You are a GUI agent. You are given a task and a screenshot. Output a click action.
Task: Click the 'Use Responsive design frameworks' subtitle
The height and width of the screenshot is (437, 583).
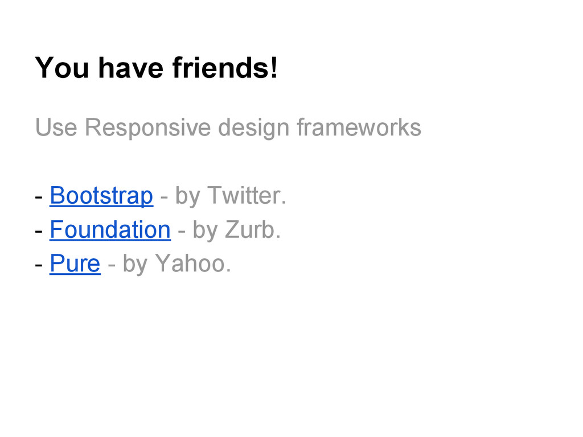(228, 128)
